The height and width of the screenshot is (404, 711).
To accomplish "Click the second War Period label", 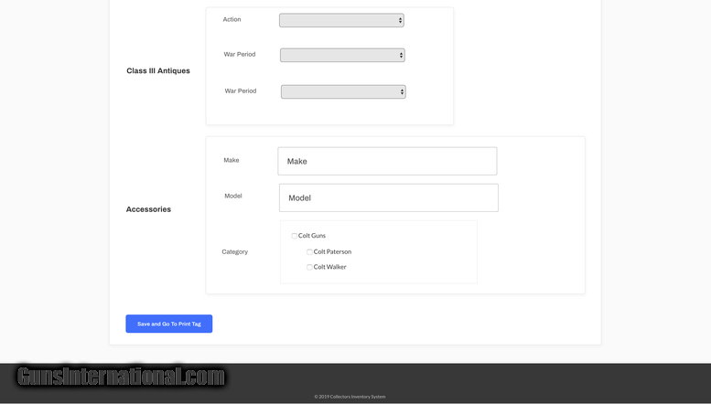I will pos(241,90).
